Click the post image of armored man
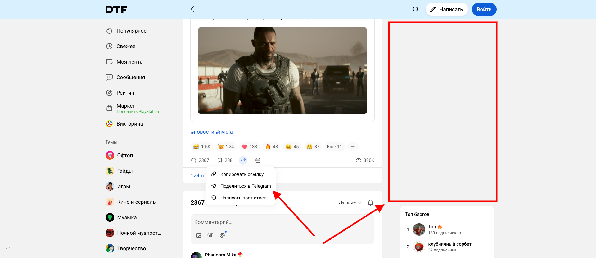Image resolution: width=596 pixels, height=258 pixels. click(282, 70)
